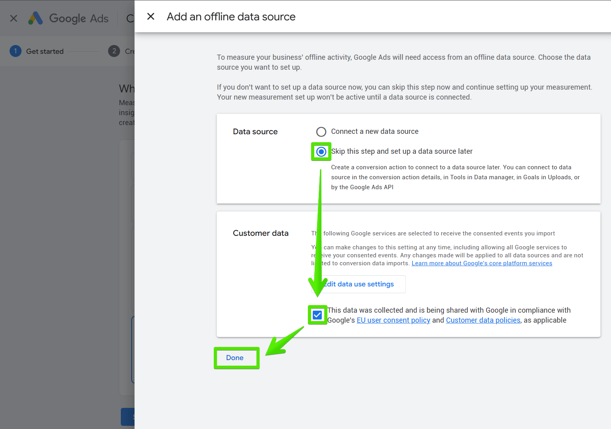The image size is (611, 429).
Task: Go to the Get started step label
Action: pos(45,51)
